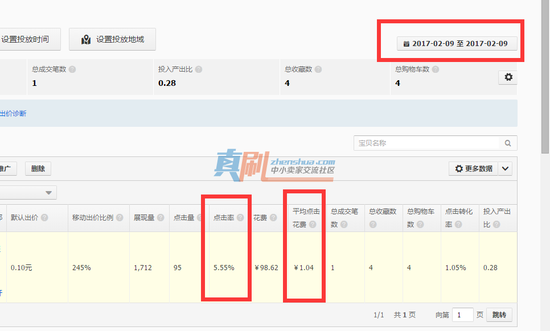Click help icon in 点击转化率 column header
This screenshot has width=550, height=331.
click(458, 225)
